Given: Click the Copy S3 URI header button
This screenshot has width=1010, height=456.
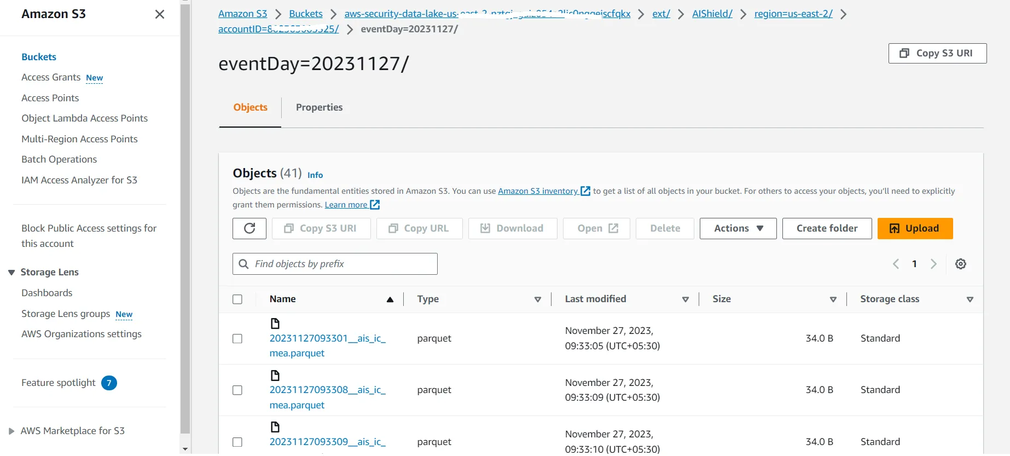Looking at the screenshot, I should tap(937, 53).
